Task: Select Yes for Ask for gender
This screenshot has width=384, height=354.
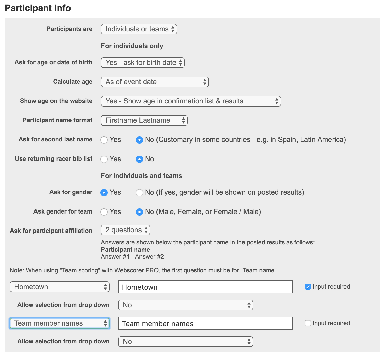Action: (104, 193)
